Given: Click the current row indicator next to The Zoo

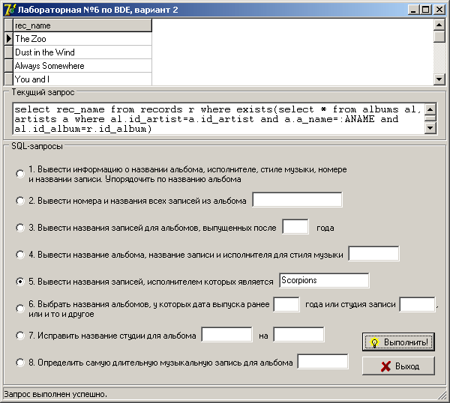Looking at the screenshot, I should 8,39.
